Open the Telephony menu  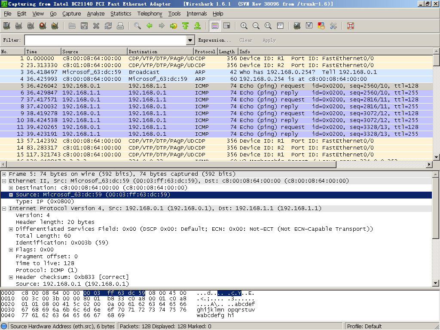[150, 13]
